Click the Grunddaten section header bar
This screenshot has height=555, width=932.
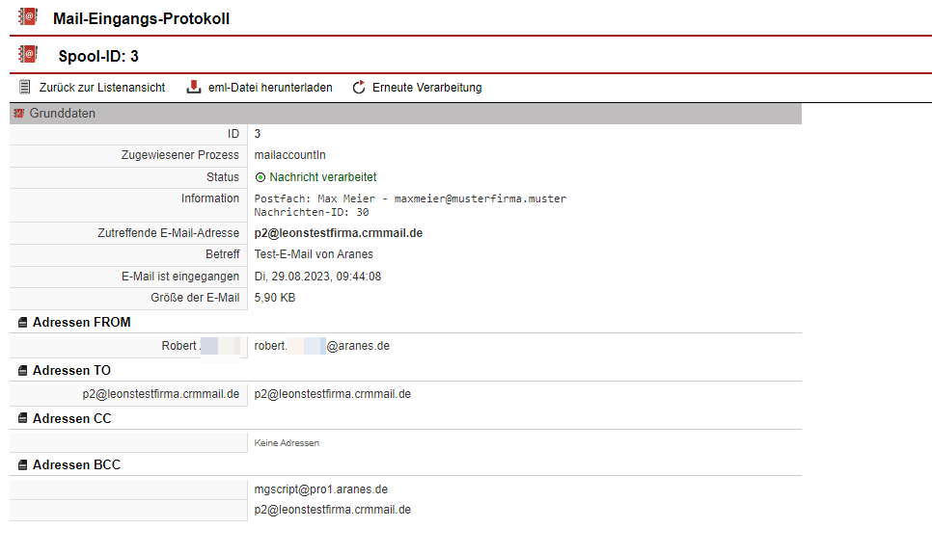(405, 114)
